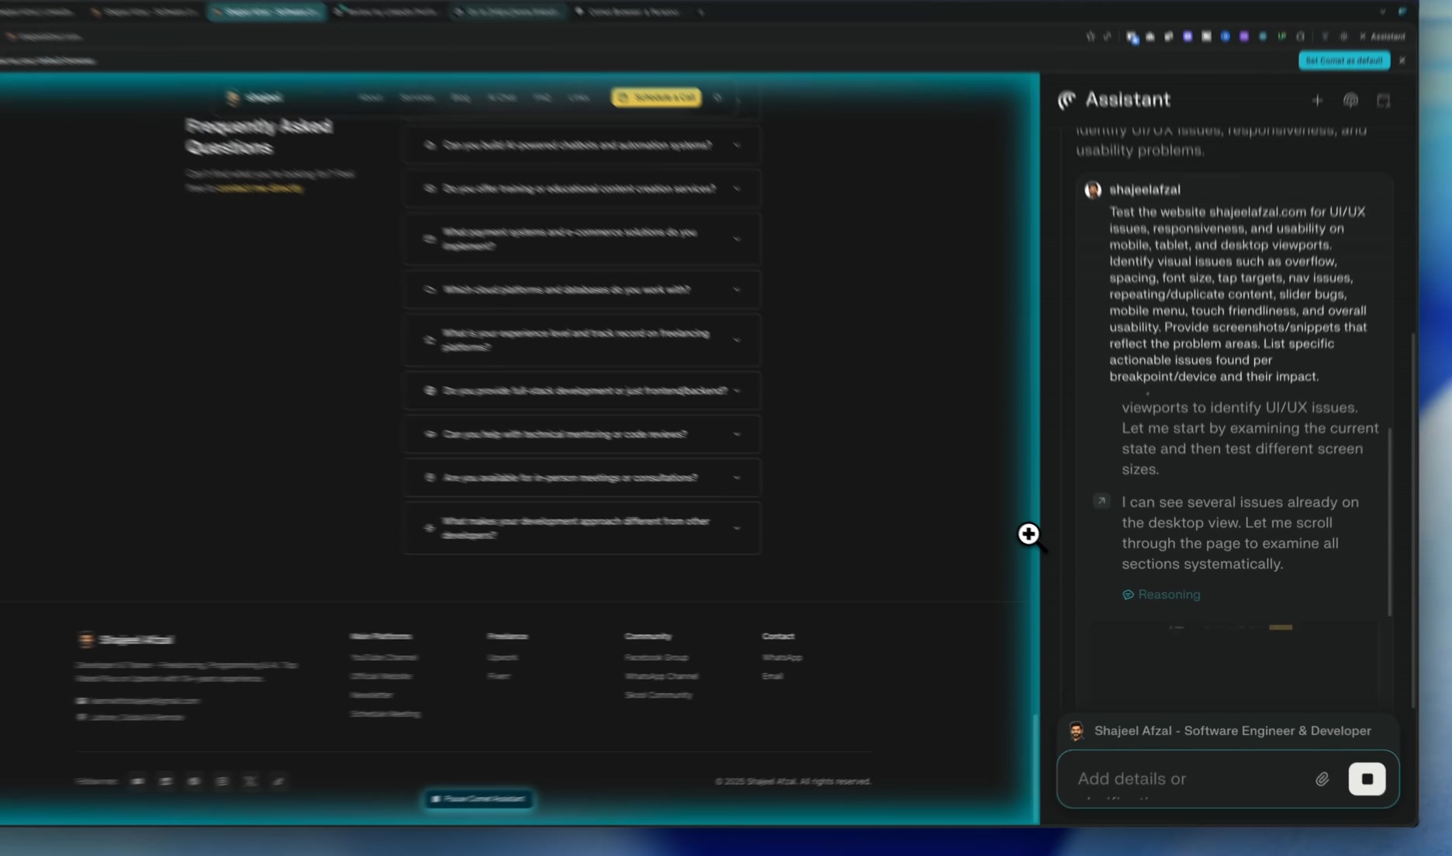Stop the Assistant with the square button

click(1367, 778)
